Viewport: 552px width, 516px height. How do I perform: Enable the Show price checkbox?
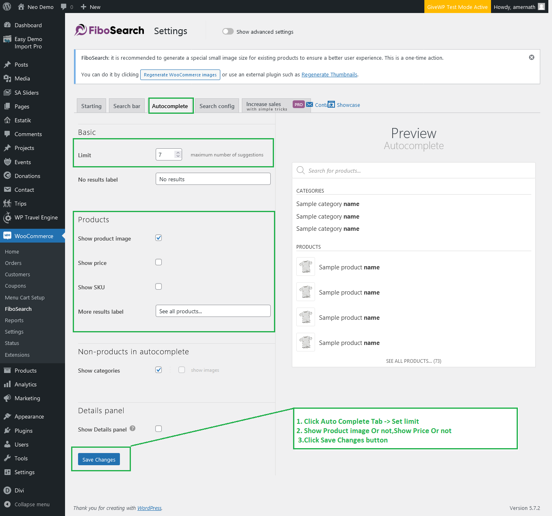[x=159, y=262]
